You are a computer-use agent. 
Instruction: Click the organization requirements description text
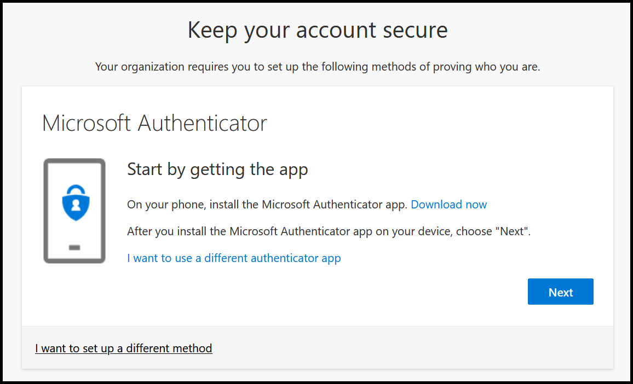point(317,67)
